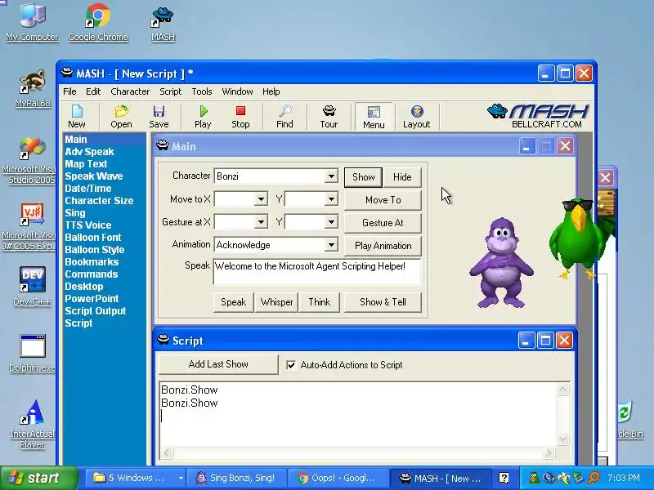Open the 5 Windows Explorer taskbar group

click(x=136, y=478)
